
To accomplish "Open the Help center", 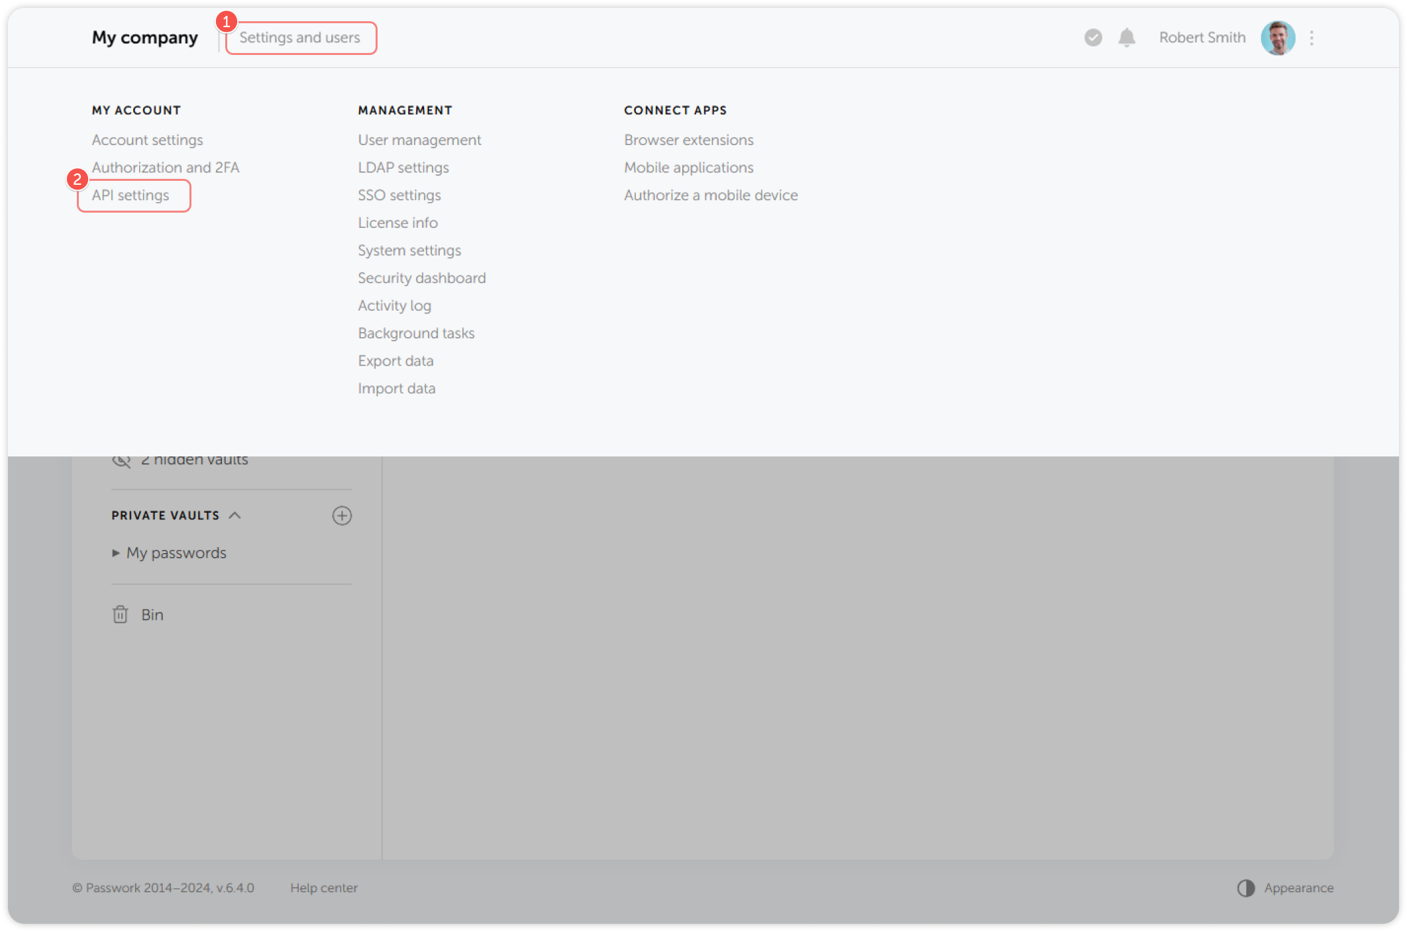I will [x=324, y=888].
